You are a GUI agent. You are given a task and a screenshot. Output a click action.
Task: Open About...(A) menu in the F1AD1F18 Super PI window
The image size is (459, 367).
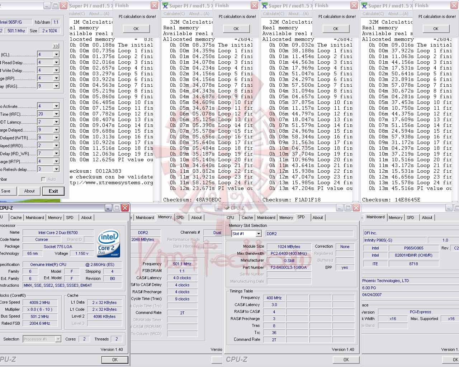298,14
